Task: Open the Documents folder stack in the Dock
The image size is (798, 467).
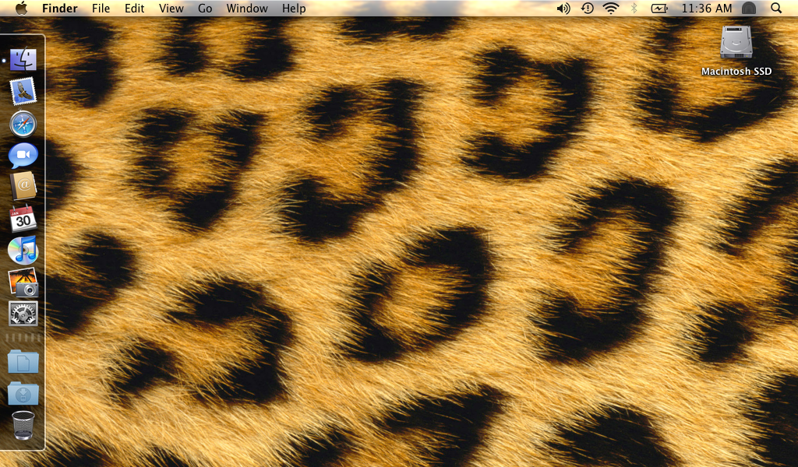Action: click(23, 361)
